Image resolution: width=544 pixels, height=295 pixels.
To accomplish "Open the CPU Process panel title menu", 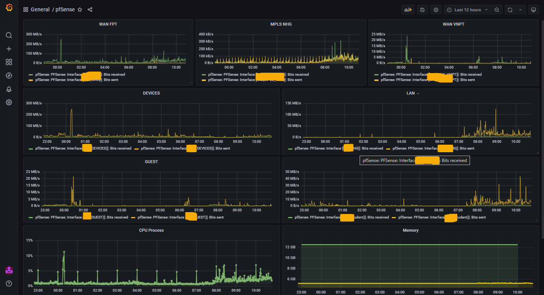I will pyautogui.click(x=151, y=230).
